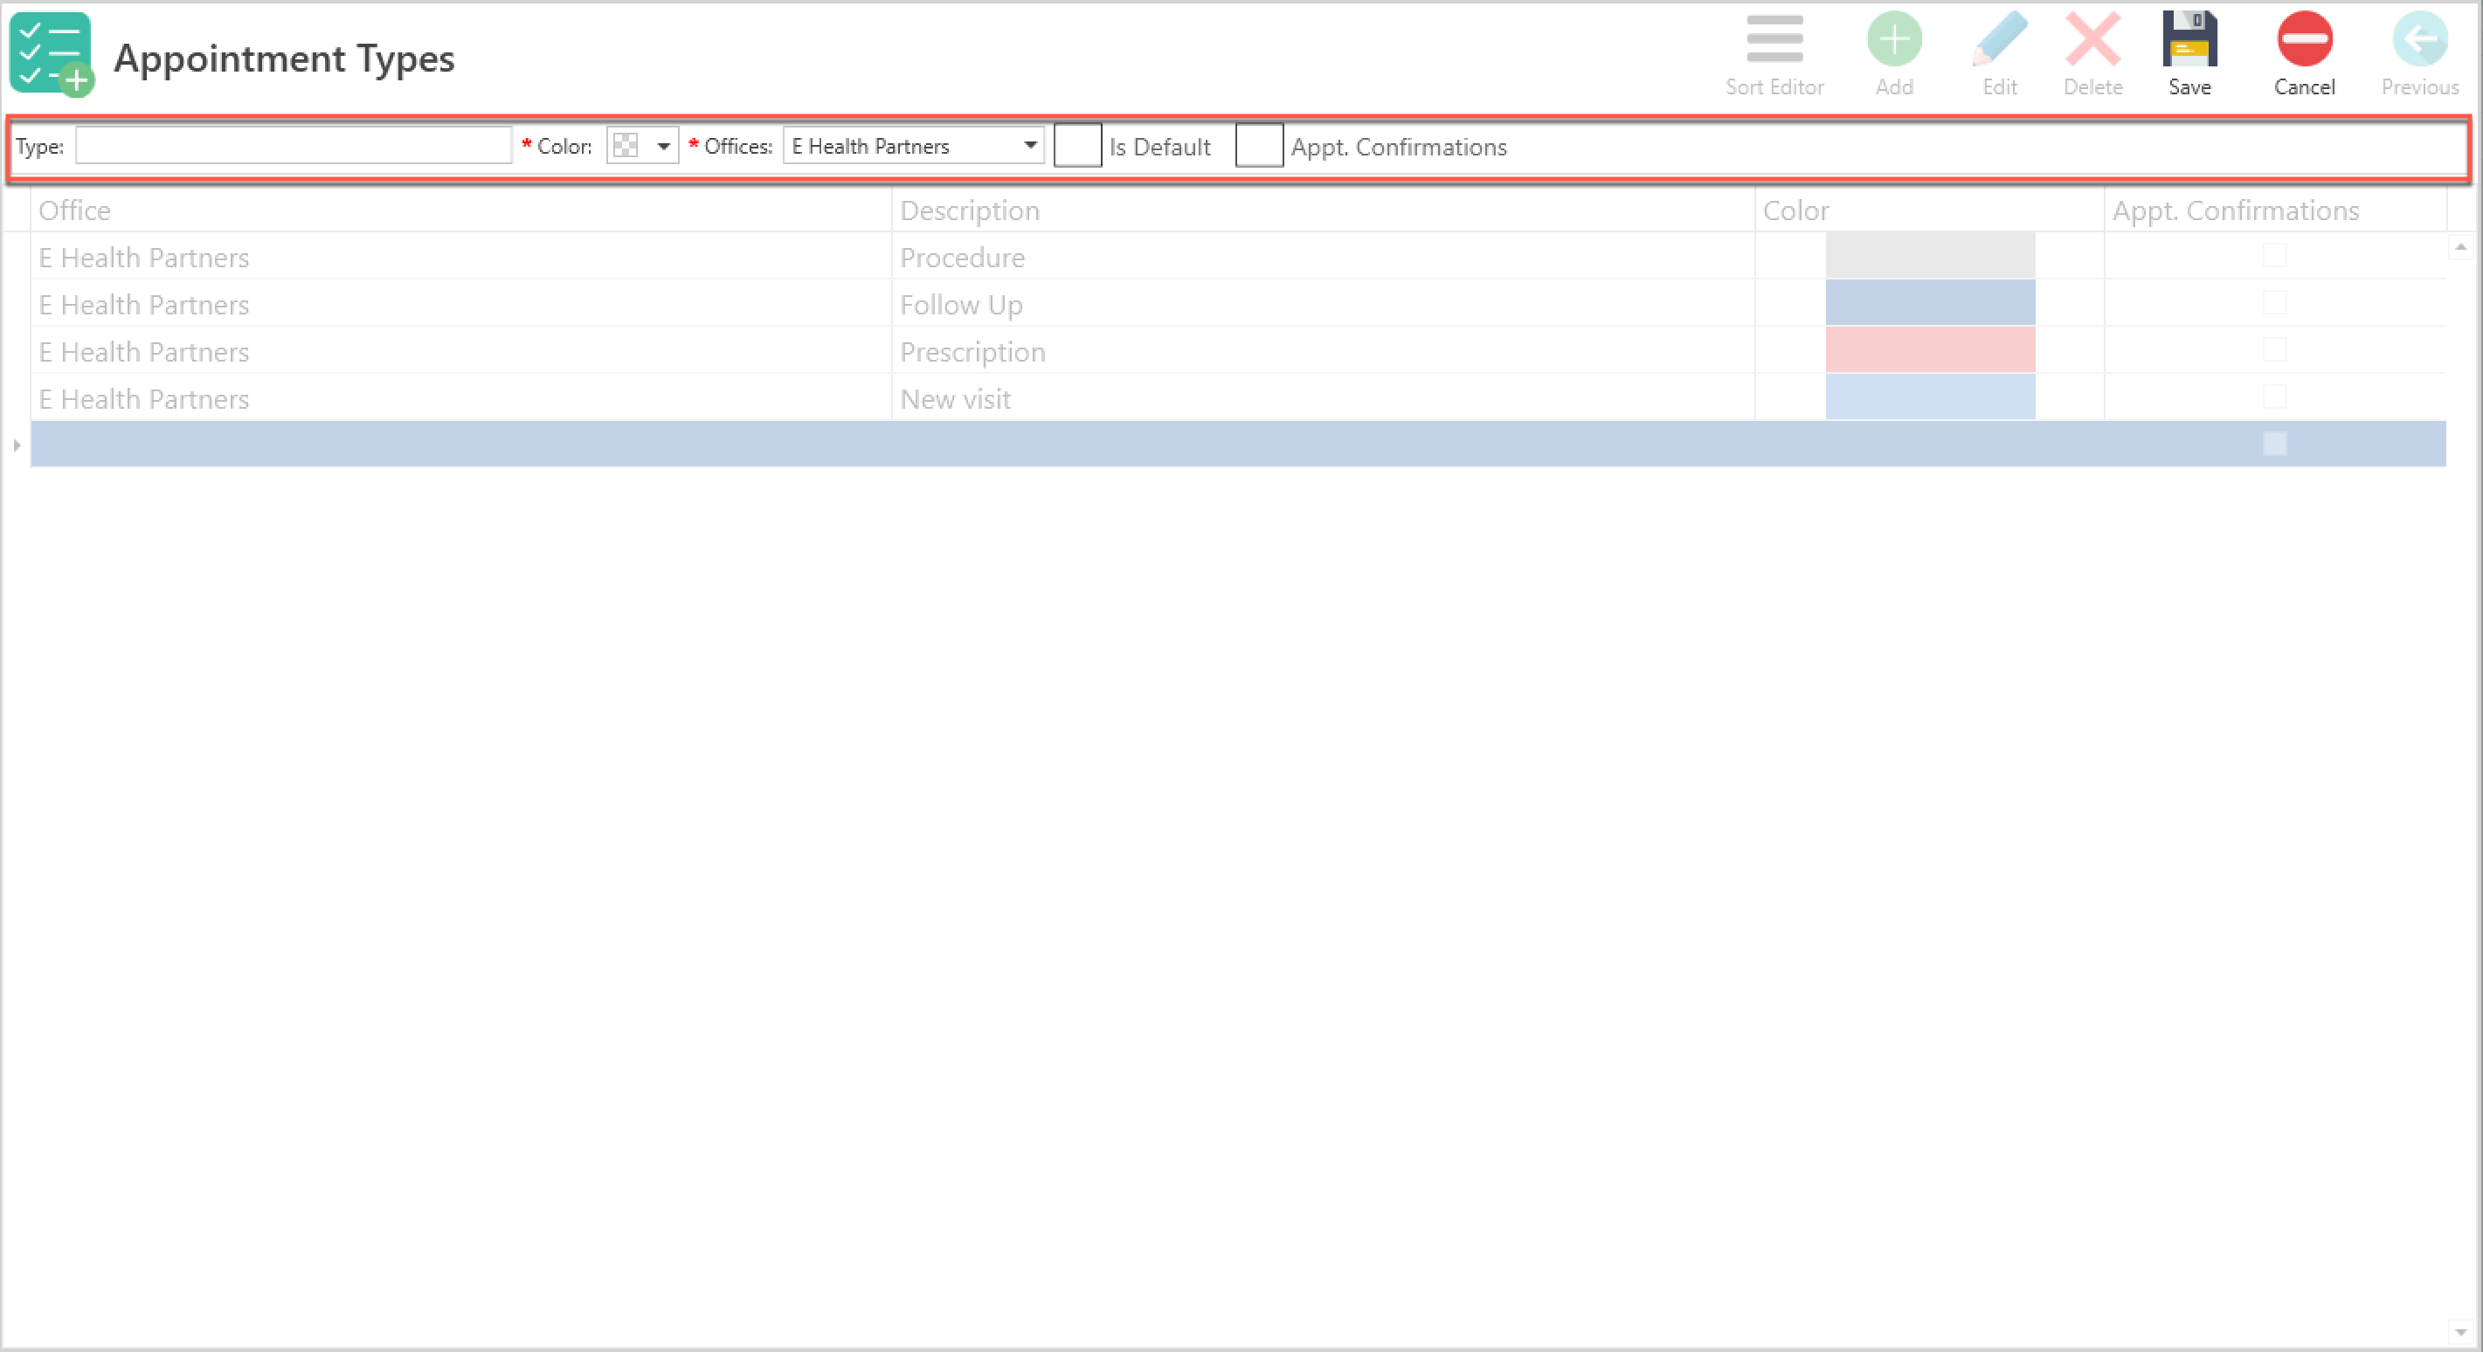Enable the Is Default checkbox

pyautogui.click(x=1076, y=146)
